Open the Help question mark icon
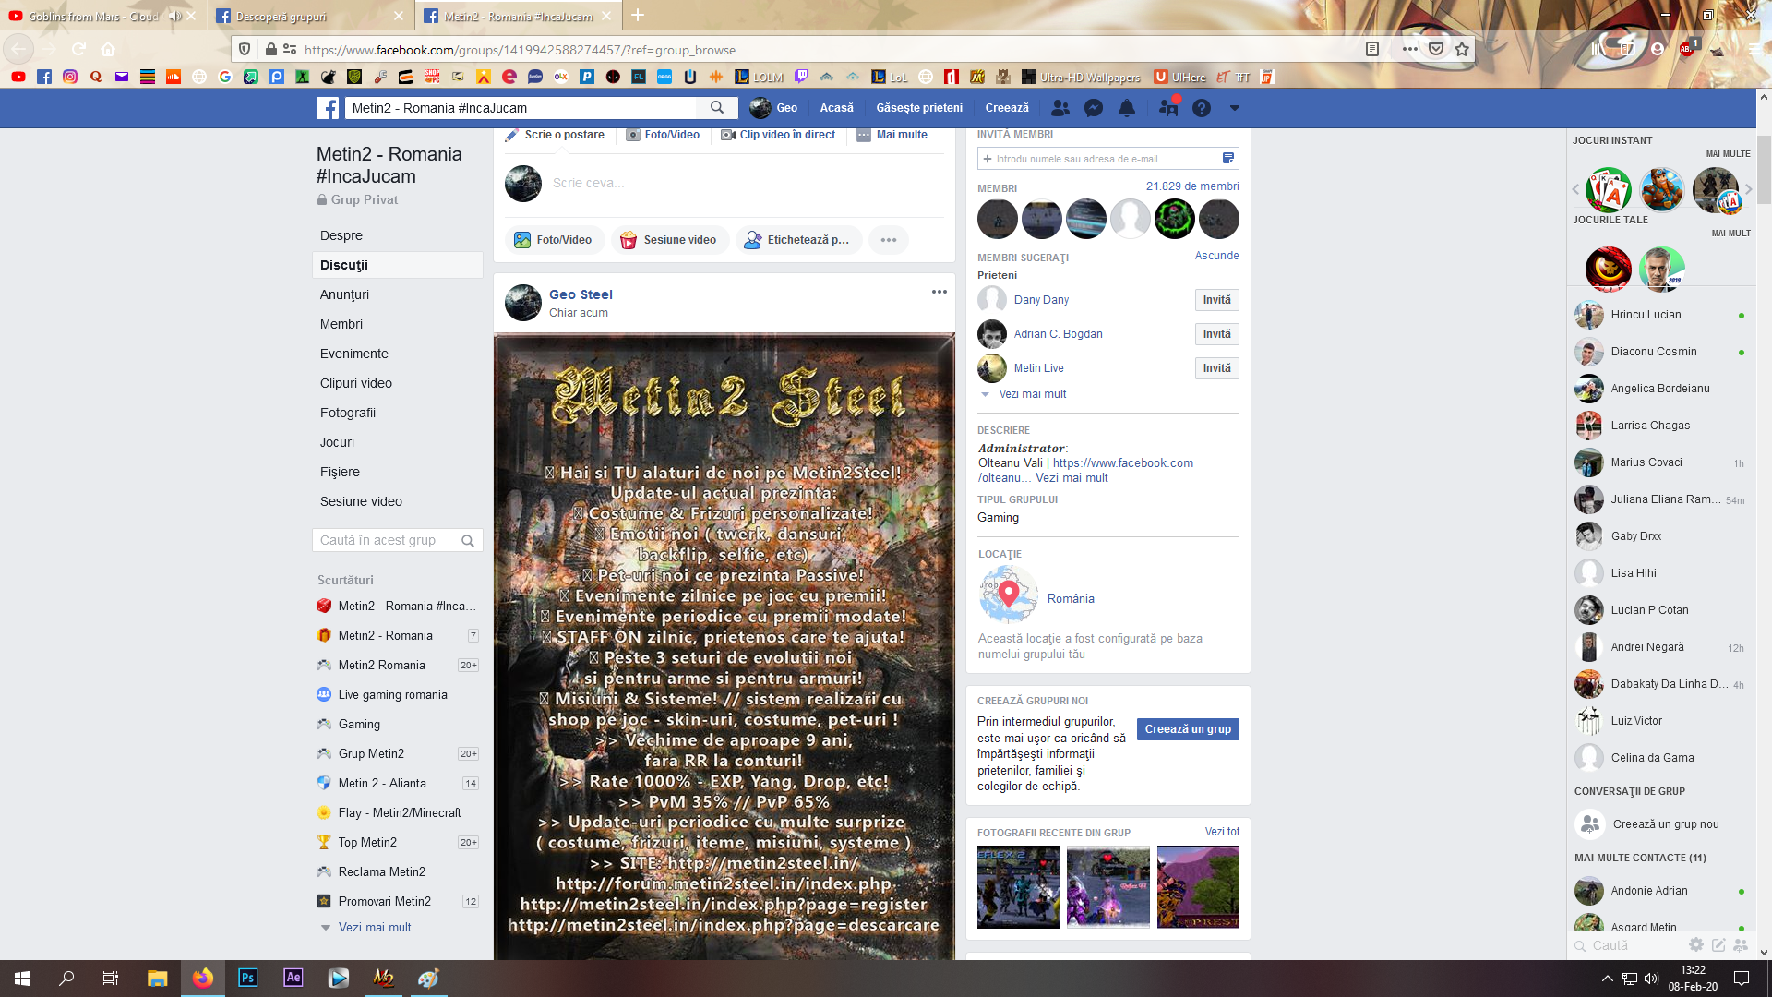This screenshot has height=997, width=1772. click(1201, 108)
